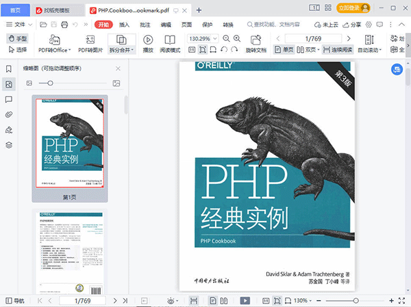411x307 pixels.
Task: Enter fullscreen with status bar icon
Action: [x=401, y=300]
